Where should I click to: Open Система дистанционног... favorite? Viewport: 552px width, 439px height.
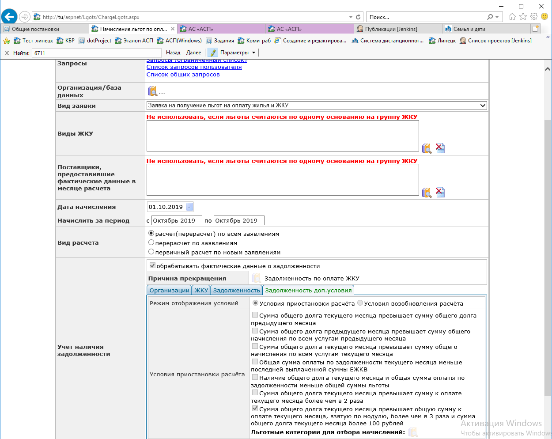(x=388, y=41)
